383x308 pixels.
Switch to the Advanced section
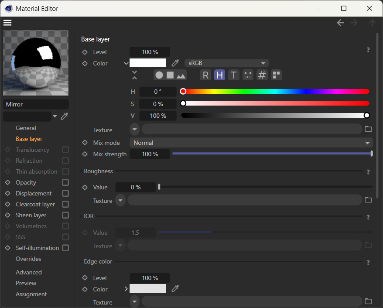coord(29,272)
